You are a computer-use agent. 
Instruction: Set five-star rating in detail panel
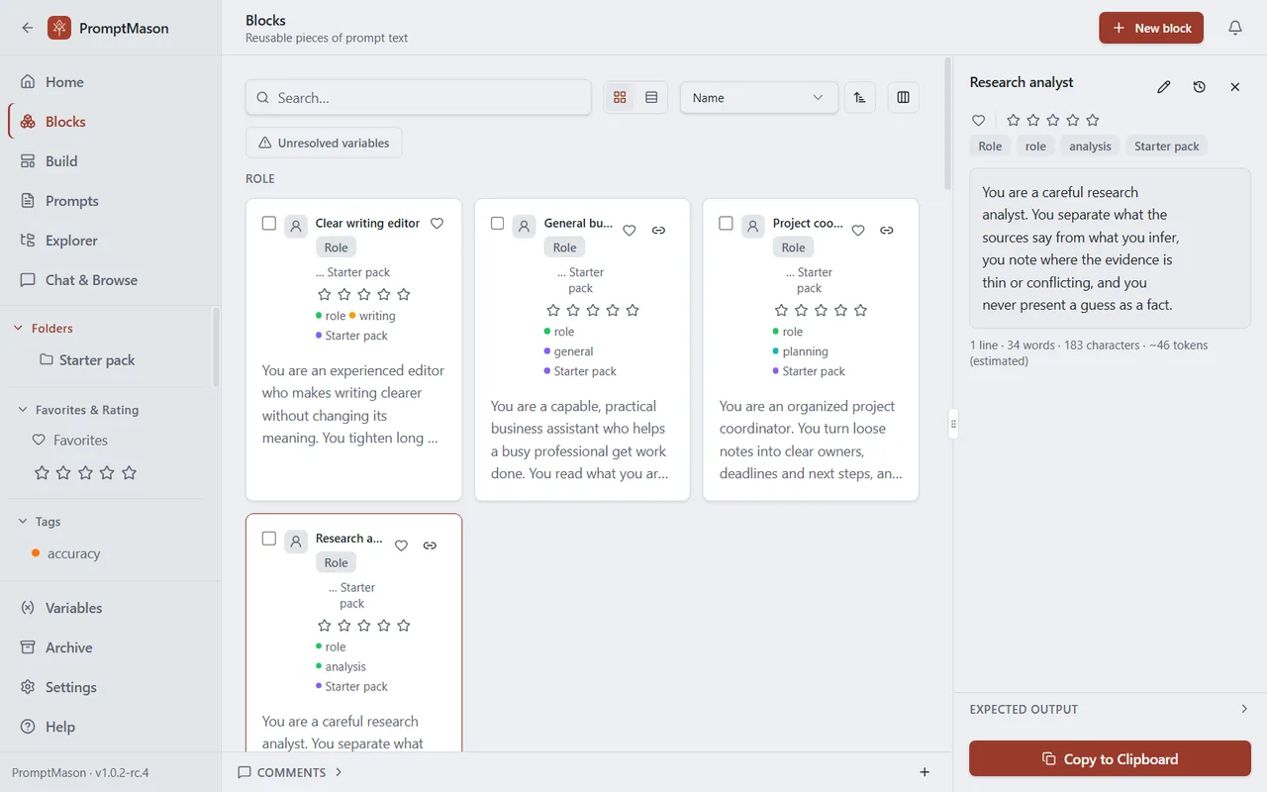pyautogui.click(x=1093, y=120)
